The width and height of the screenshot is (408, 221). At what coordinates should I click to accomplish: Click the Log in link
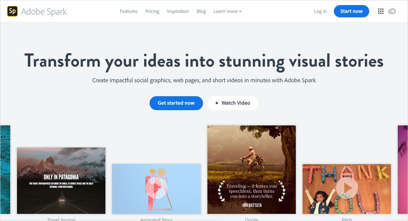320,11
